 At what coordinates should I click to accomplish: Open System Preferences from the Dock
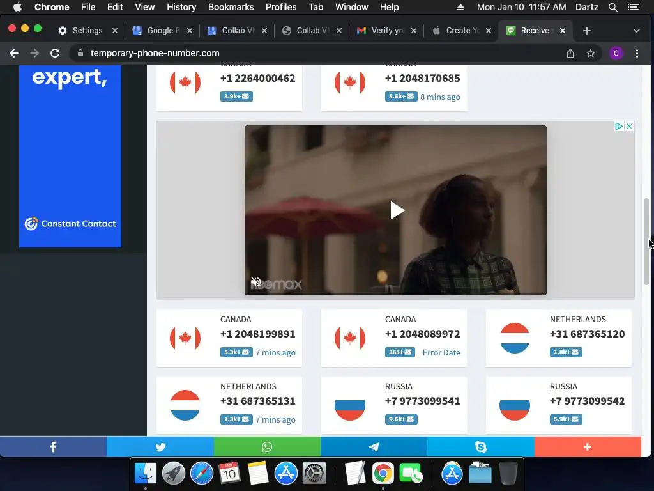coord(314,474)
